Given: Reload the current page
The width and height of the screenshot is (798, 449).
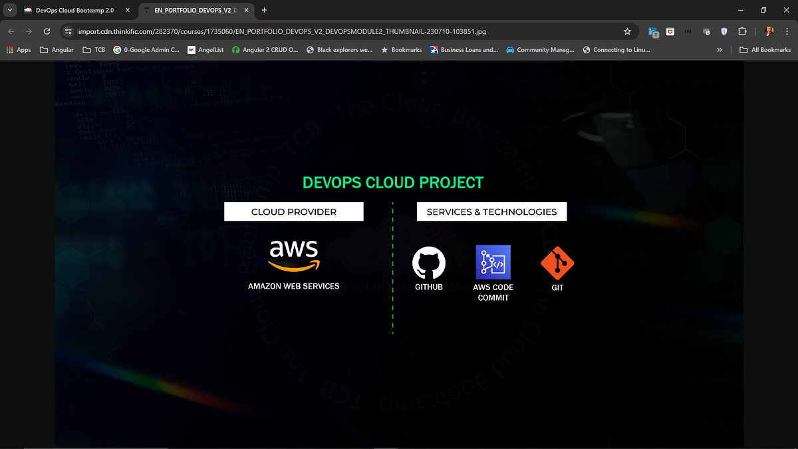Looking at the screenshot, I should pos(47,31).
